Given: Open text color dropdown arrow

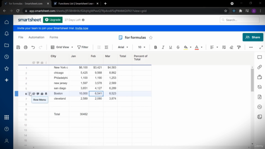Looking at the screenshot, I should click(x=202, y=47).
